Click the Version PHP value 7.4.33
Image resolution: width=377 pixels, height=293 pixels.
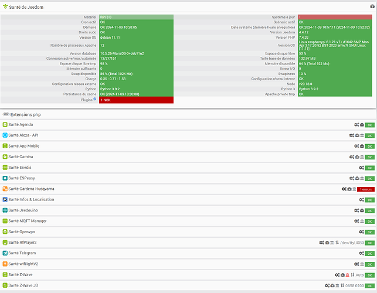point(304,38)
